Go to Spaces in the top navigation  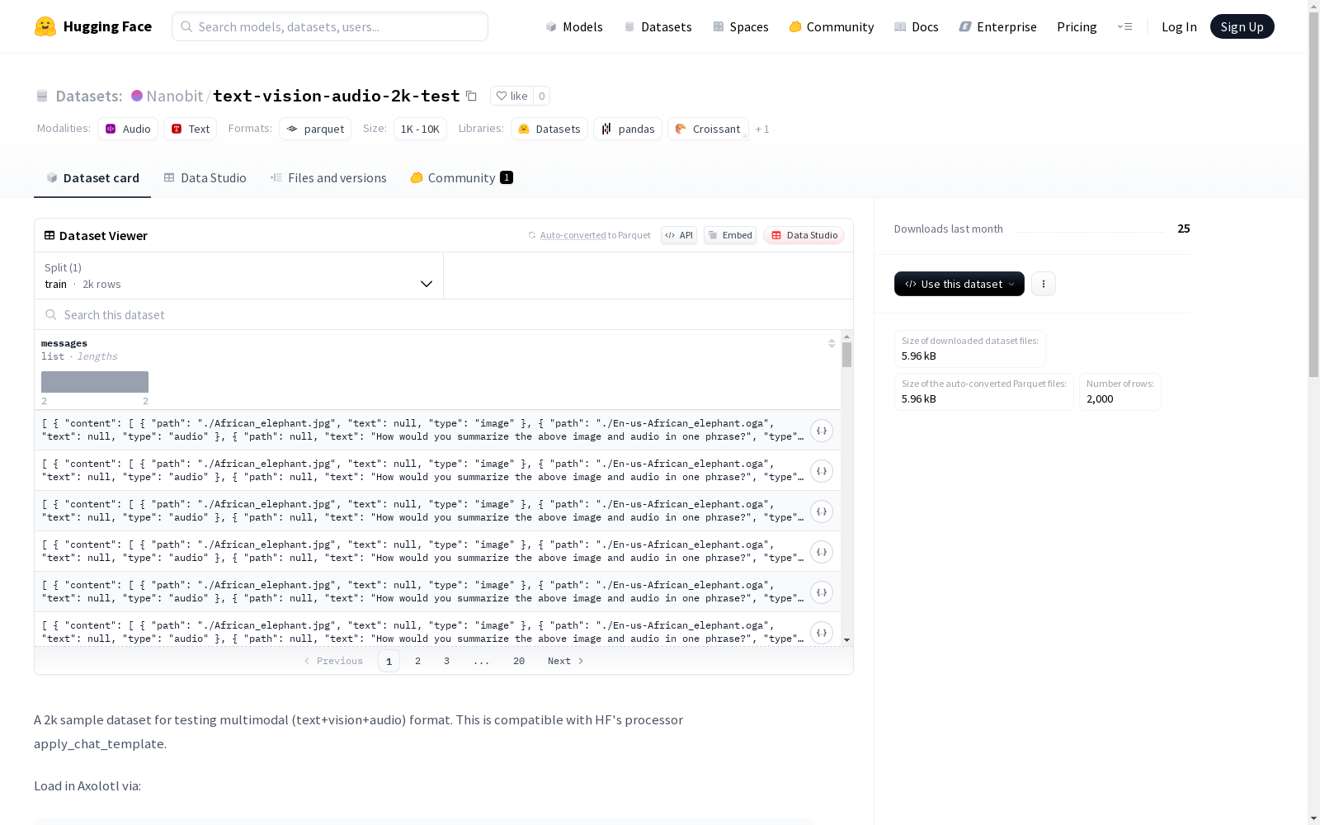741,26
